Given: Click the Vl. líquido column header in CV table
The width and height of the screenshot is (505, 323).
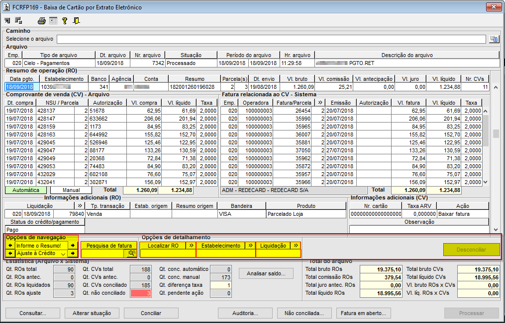Looking at the screenshot, I should [179, 103].
